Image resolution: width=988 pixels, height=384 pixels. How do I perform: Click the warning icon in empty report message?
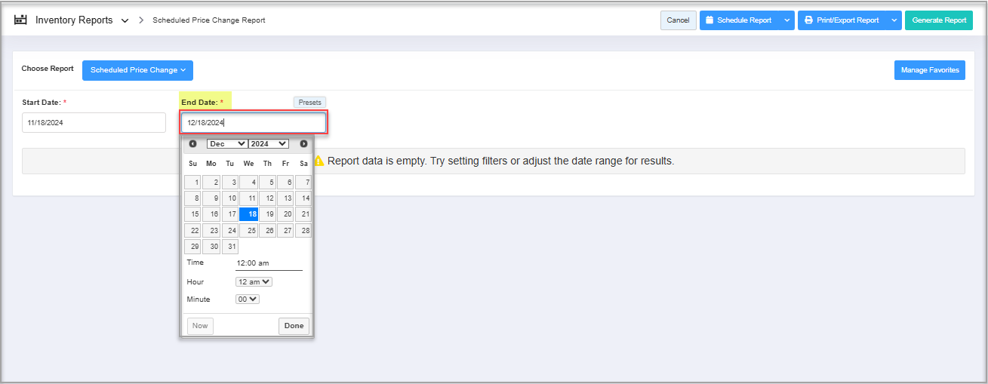point(319,161)
